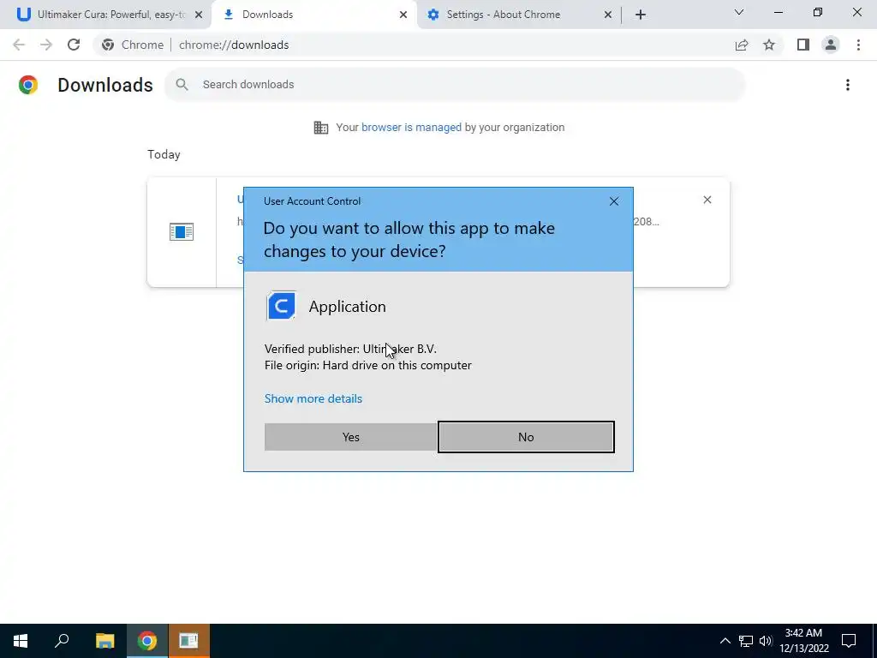877x658 pixels.
Task: Click Verified publisher: Ultimaker B.V. text
Action: pyautogui.click(x=350, y=349)
